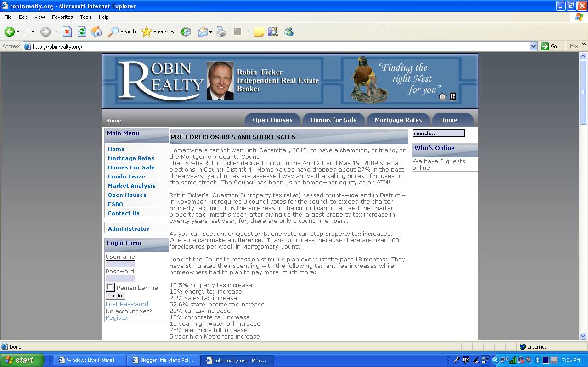Open the Back button history dropdown arrow

[x=33, y=32]
